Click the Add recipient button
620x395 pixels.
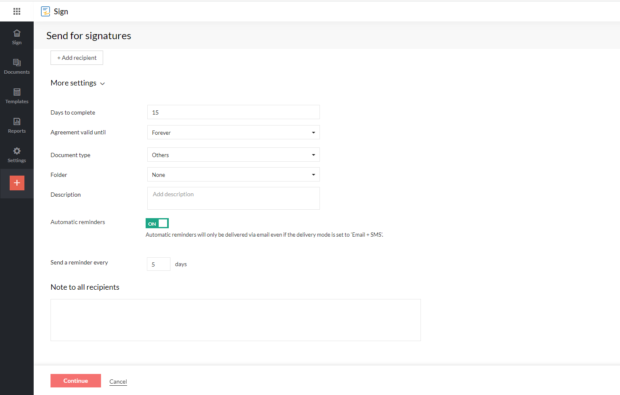click(77, 58)
